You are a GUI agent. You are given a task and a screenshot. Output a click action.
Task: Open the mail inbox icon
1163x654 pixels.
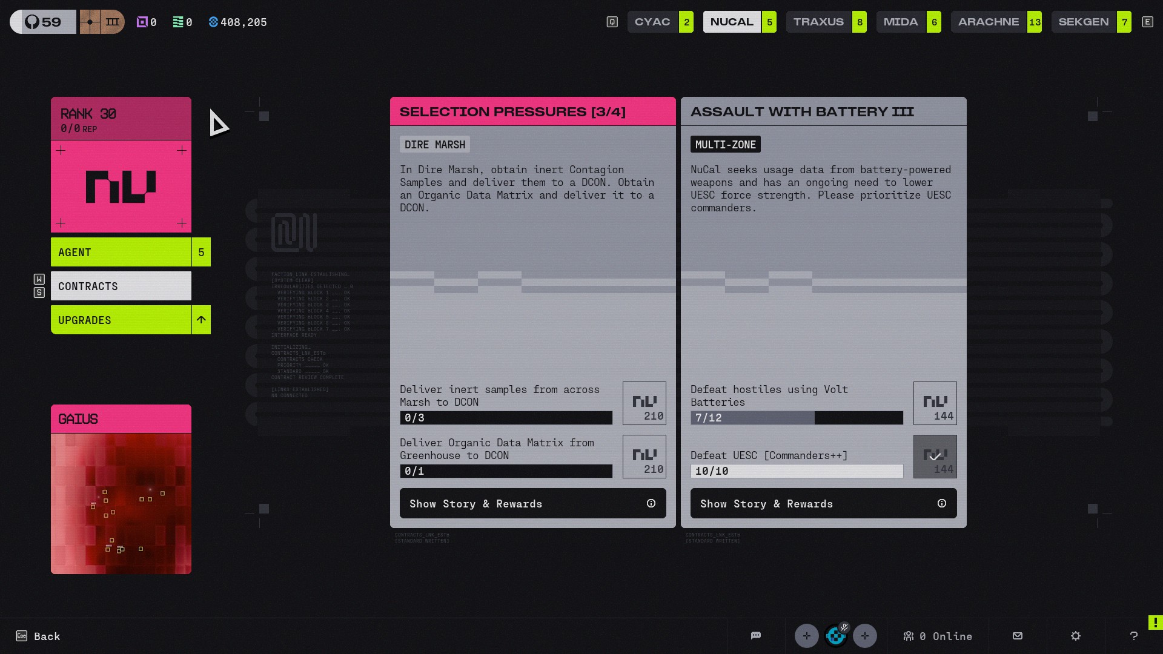pyautogui.click(x=1018, y=636)
